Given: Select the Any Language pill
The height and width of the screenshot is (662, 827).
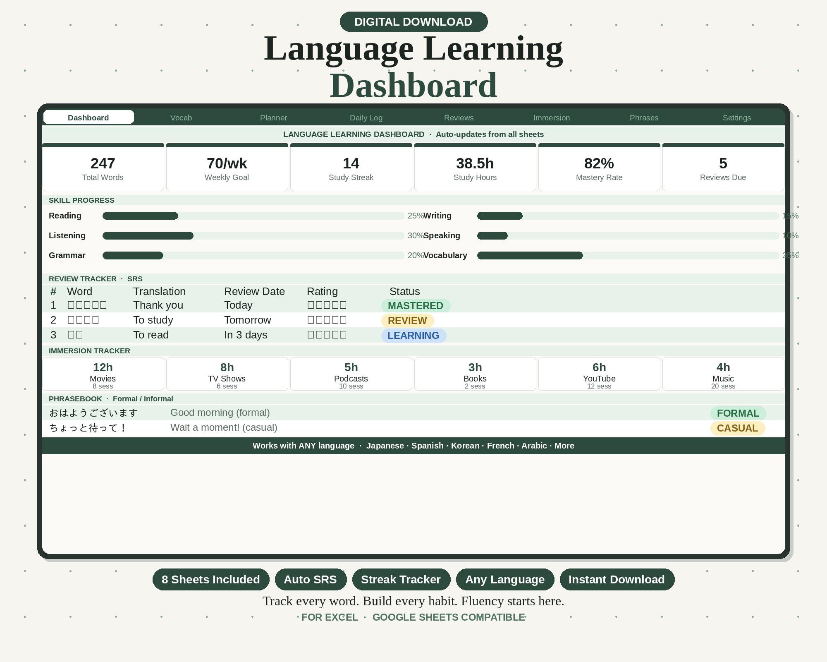Looking at the screenshot, I should tap(505, 579).
